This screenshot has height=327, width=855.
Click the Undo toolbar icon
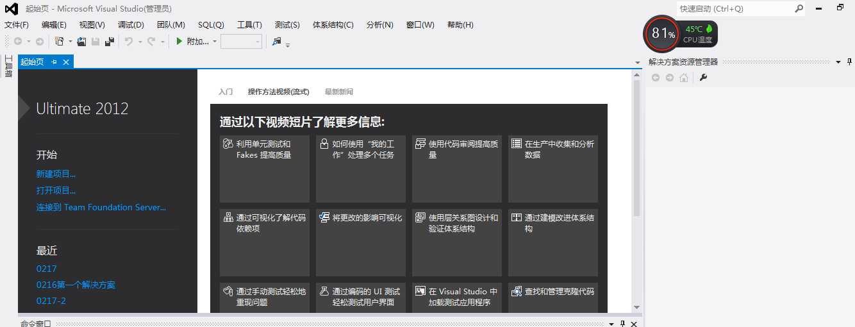click(128, 42)
